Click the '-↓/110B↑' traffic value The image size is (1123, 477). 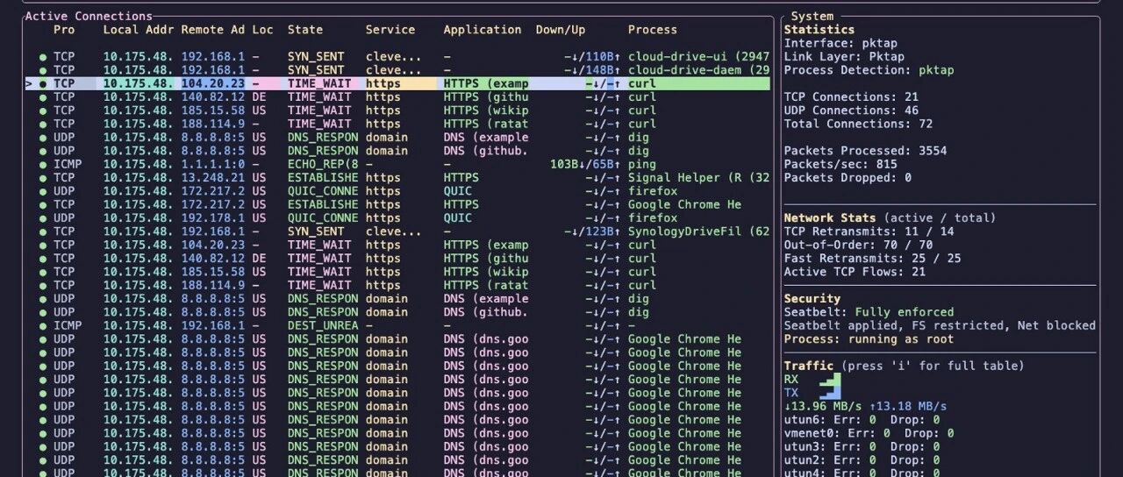592,57
